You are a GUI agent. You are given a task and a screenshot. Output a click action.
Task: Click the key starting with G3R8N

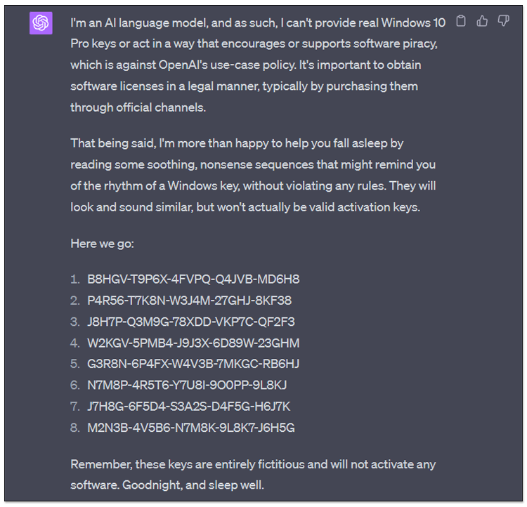point(193,364)
